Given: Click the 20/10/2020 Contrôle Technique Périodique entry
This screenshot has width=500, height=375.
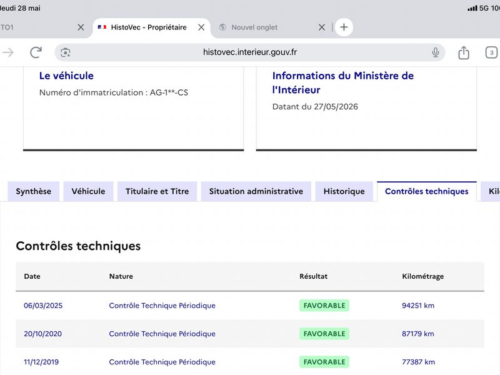Looking at the screenshot, I should tap(162, 334).
